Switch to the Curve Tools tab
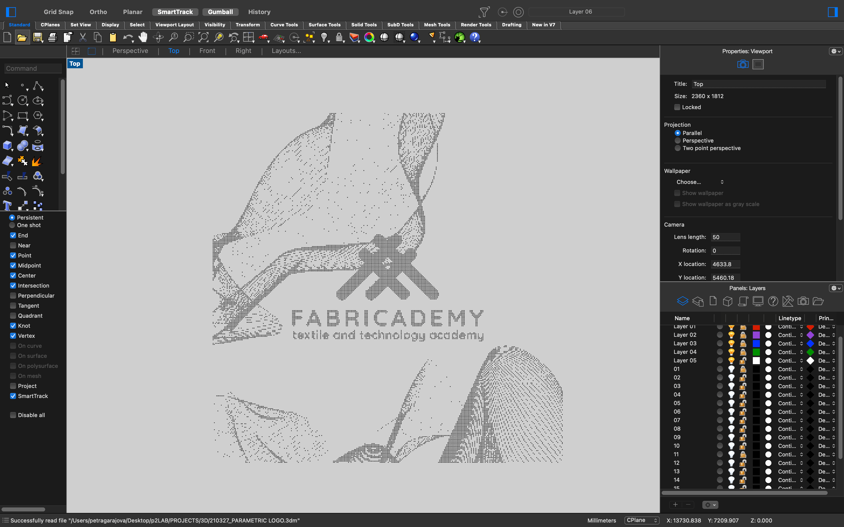Screen dimensions: 844x527 click(x=284, y=25)
